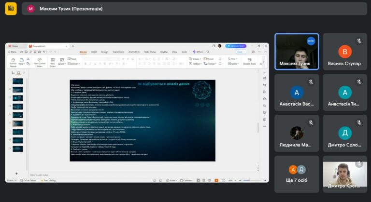Switch to the Transitions ribbon tab
Viewport: 371px width, 202px height.
point(118,52)
